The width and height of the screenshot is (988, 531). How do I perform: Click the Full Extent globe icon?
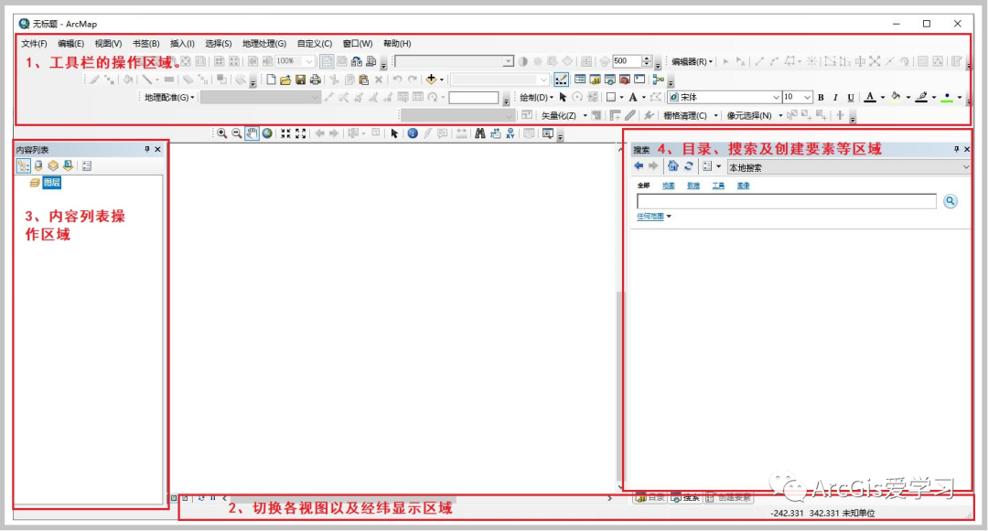pos(267,133)
